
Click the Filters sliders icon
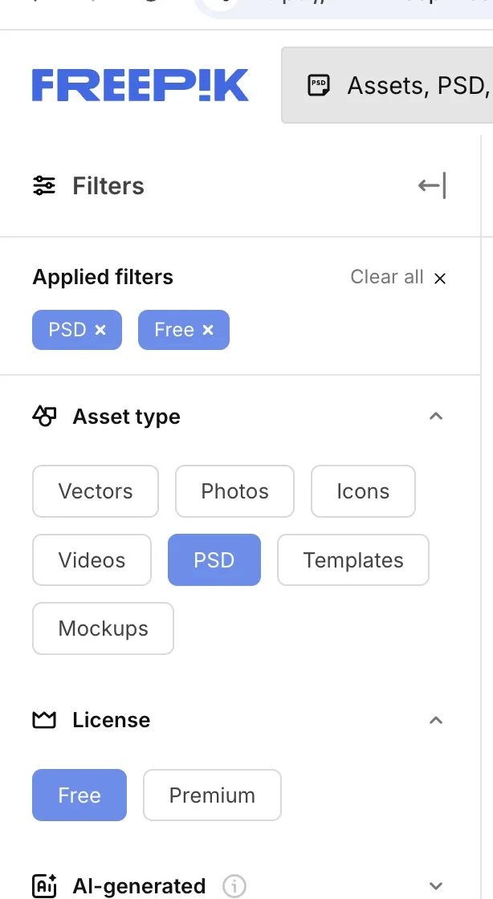(44, 186)
